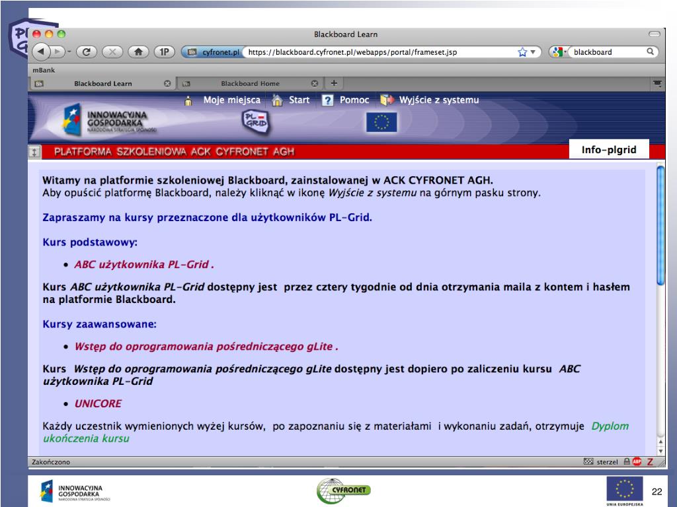677x507 pixels.
Task: Click the scrollbar down arrow
Action: tap(660, 451)
